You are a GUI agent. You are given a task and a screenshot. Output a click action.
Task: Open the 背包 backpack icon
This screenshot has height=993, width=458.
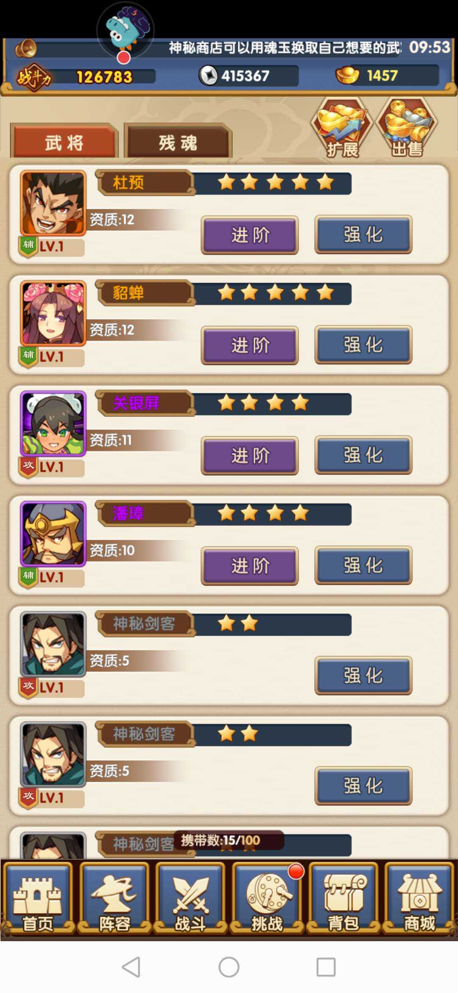pyautogui.click(x=343, y=898)
